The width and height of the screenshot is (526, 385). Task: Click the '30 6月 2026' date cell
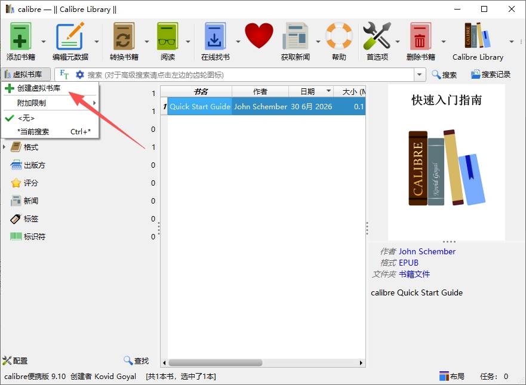click(311, 106)
